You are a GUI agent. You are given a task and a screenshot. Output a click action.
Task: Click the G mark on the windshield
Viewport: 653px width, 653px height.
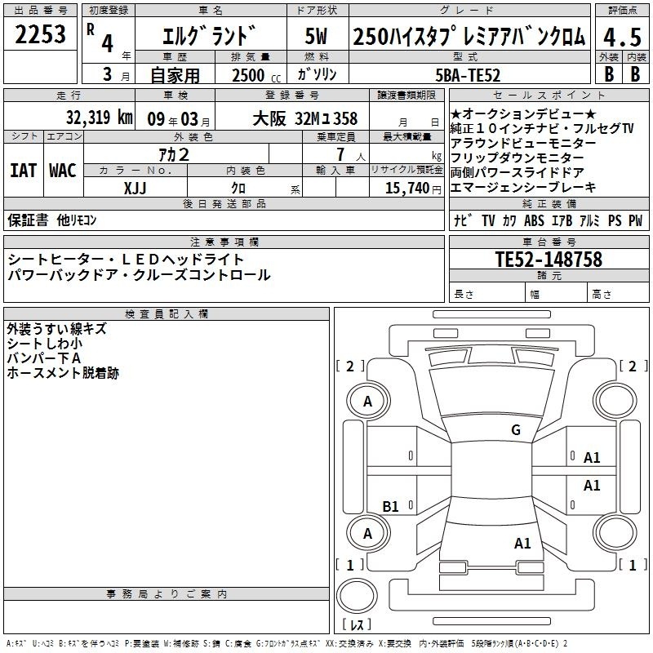pyautogui.click(x=516, y=429)
